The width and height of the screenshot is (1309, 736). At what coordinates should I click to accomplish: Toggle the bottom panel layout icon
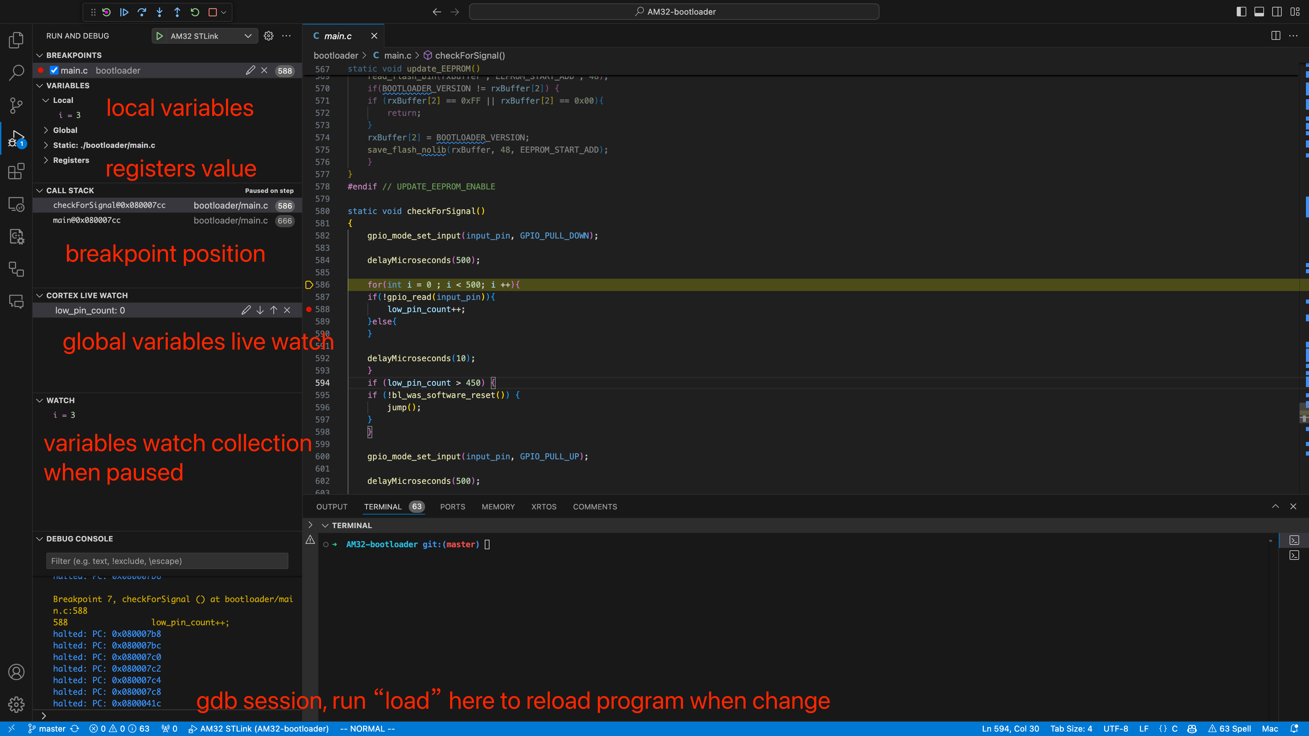point(1259,12)
